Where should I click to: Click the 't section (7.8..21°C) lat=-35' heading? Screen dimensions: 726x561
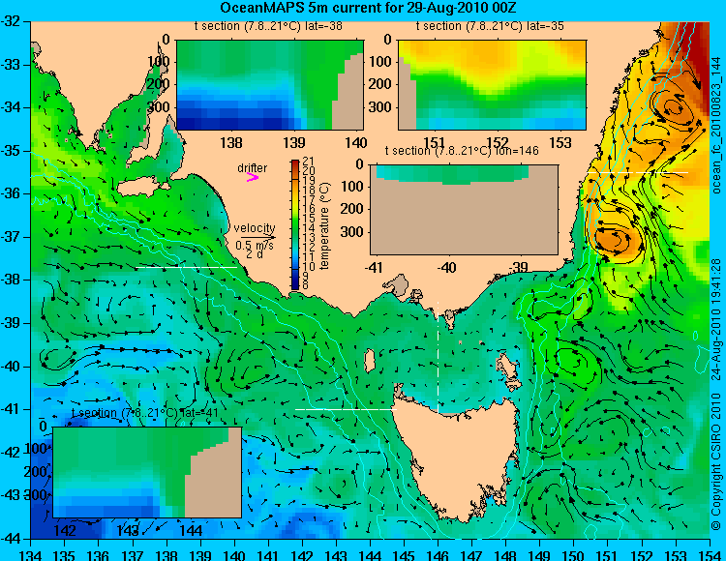(x=490, y=26)
